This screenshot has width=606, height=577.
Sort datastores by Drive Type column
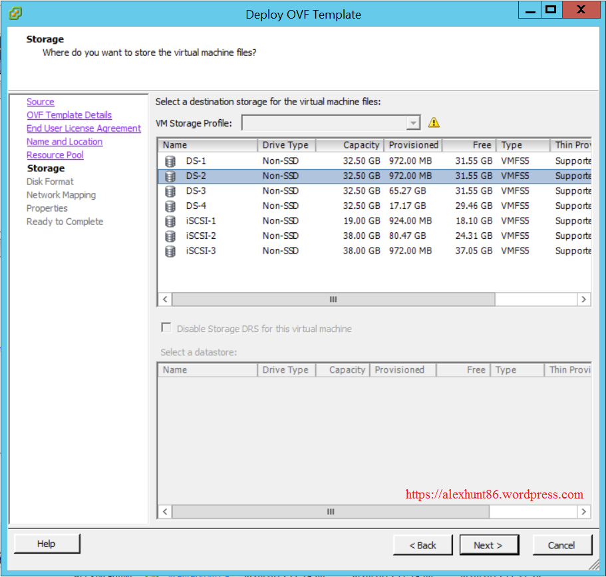coord(286,145)
